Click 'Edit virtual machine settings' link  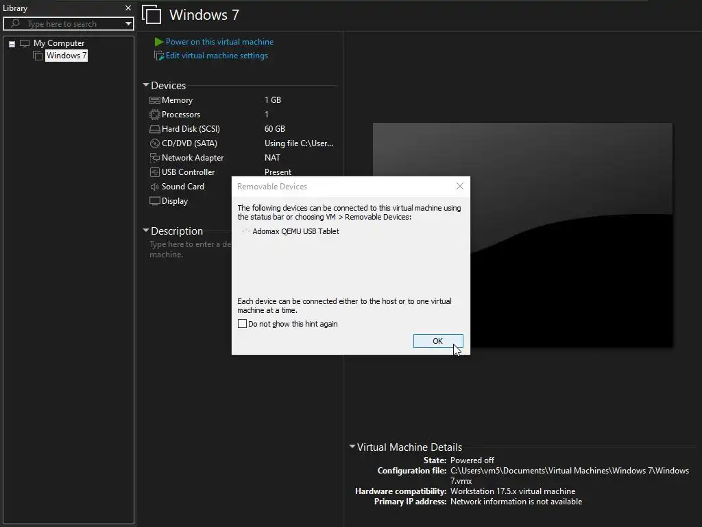pos(217,56)
